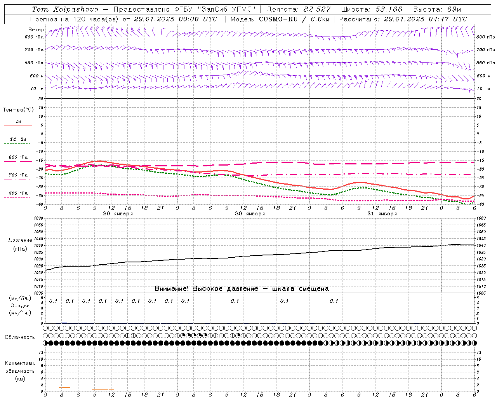The image size is (497, 398).
Task: Click the Модель COSMO-RU / 6.6км label
Action: click(280, 19)
